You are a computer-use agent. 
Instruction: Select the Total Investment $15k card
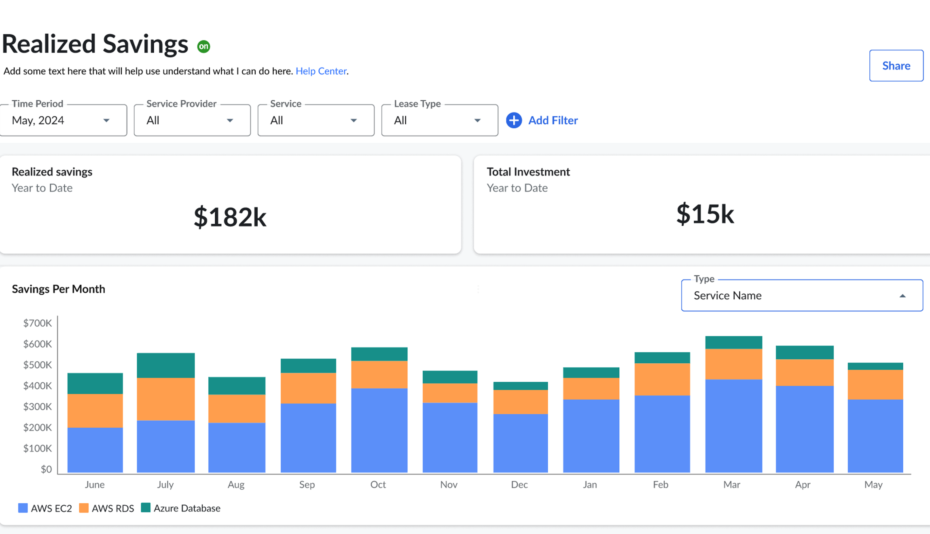click(x=702, y=205)
